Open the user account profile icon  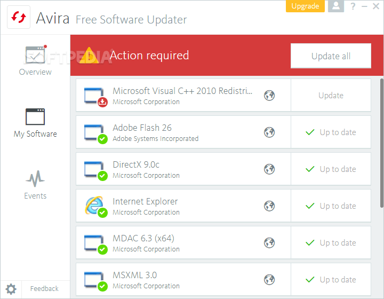[336, 6]
